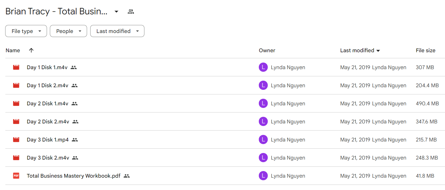Click the Brian Tracy folder title
Viewport: 445px width, 190px height.
coord(56,11)
